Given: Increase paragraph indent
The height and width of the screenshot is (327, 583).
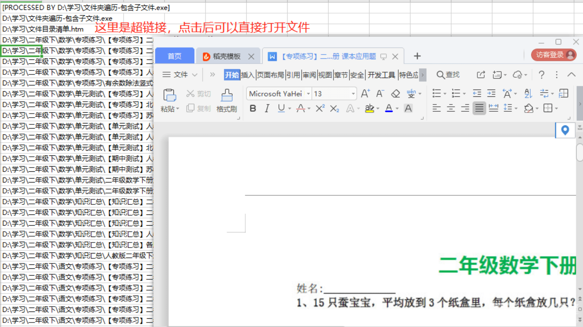Looking at the screenshot, I should 491,94.
